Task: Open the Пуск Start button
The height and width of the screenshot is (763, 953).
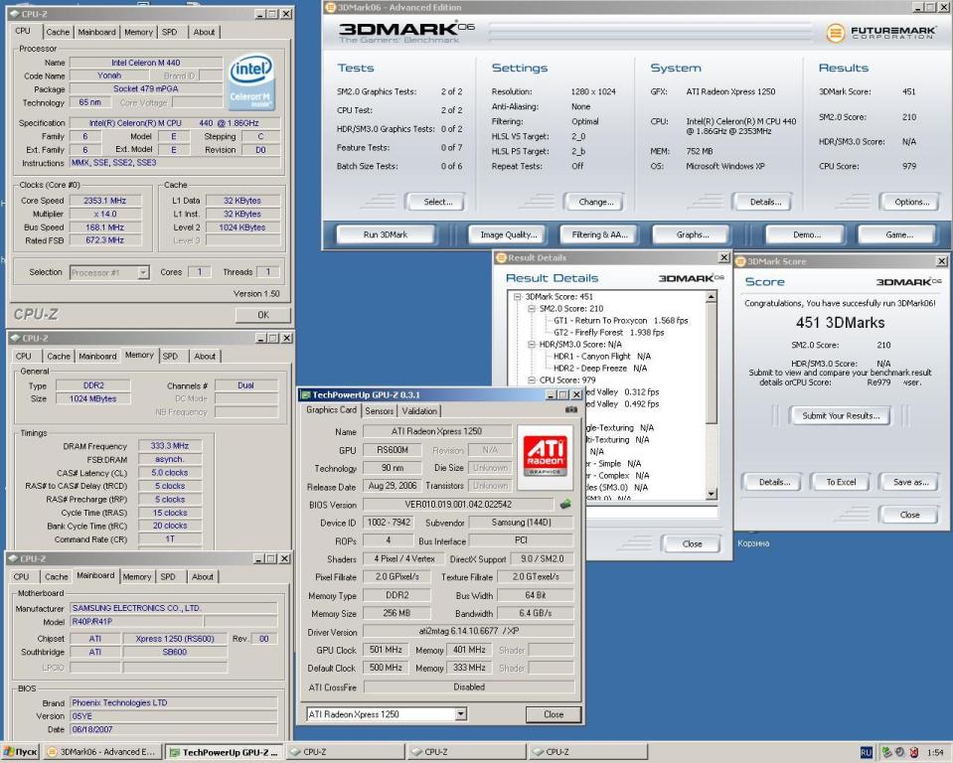Action: [x=21, y=751]
